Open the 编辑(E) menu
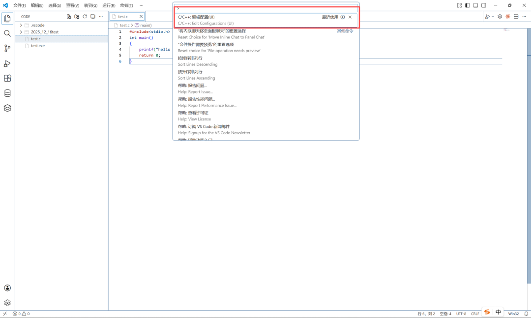531x318 pixels. (x=37, y=5)
